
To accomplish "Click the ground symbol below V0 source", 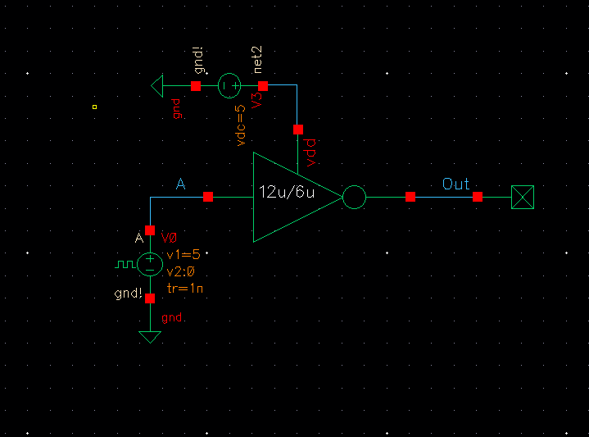I will (150, 337).
